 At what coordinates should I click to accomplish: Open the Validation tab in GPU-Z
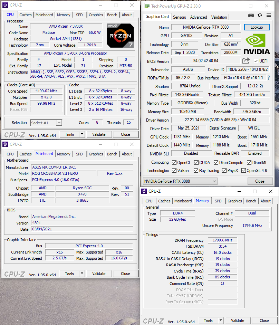pyautogui.click(x=219, y=17)
